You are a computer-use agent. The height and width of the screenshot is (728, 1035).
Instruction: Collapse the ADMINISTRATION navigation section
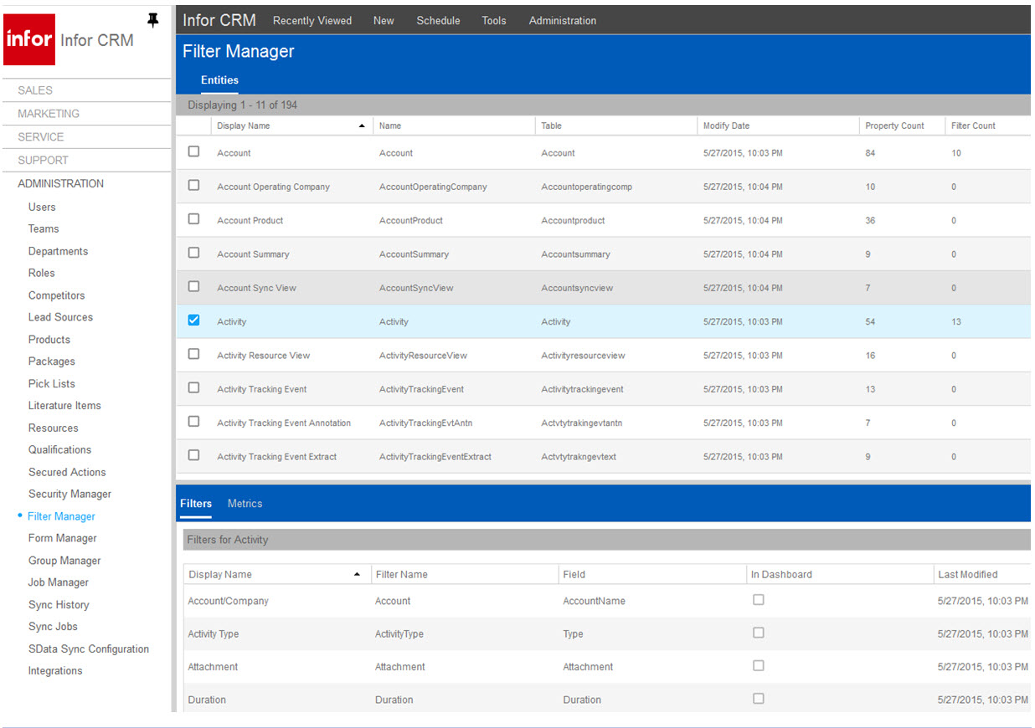click(x=61, y=184)
